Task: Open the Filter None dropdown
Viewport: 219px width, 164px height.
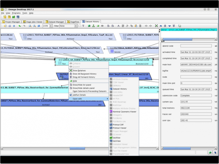Action: click(x=76, y=26)
